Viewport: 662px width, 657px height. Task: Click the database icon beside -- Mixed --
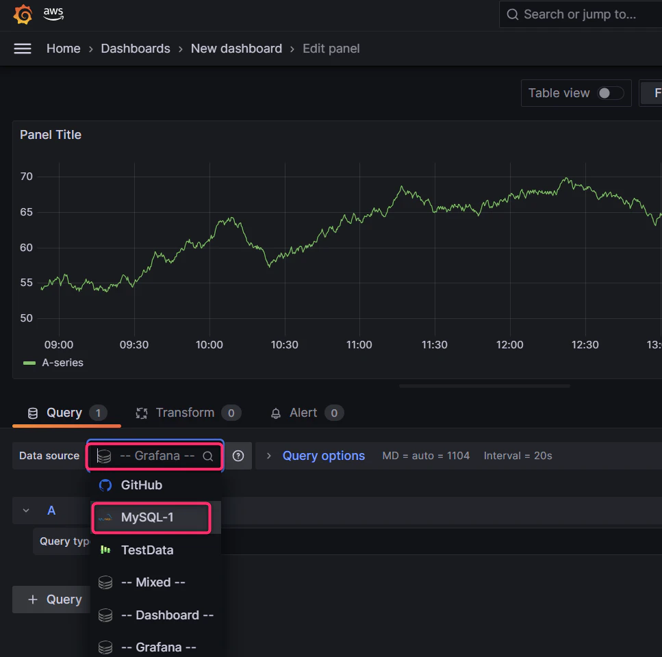click(x=105, y=582)
